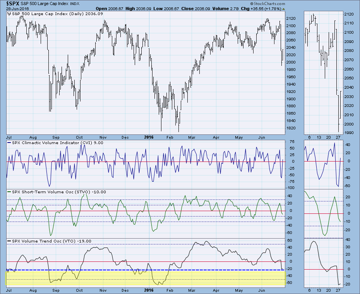
Task: Click the black VTO legend line marker
Action: point(9,241)
